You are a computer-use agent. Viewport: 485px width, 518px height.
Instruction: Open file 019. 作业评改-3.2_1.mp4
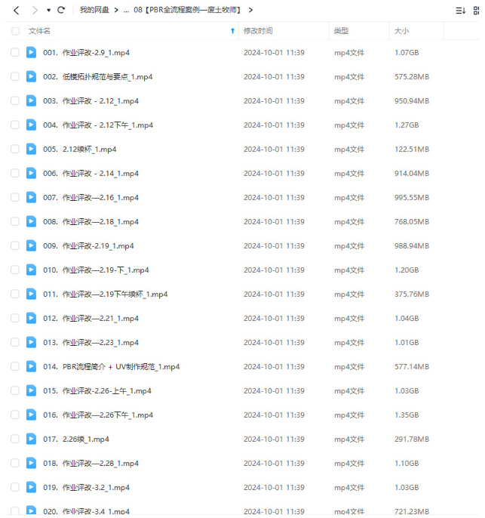coord(87,487)
